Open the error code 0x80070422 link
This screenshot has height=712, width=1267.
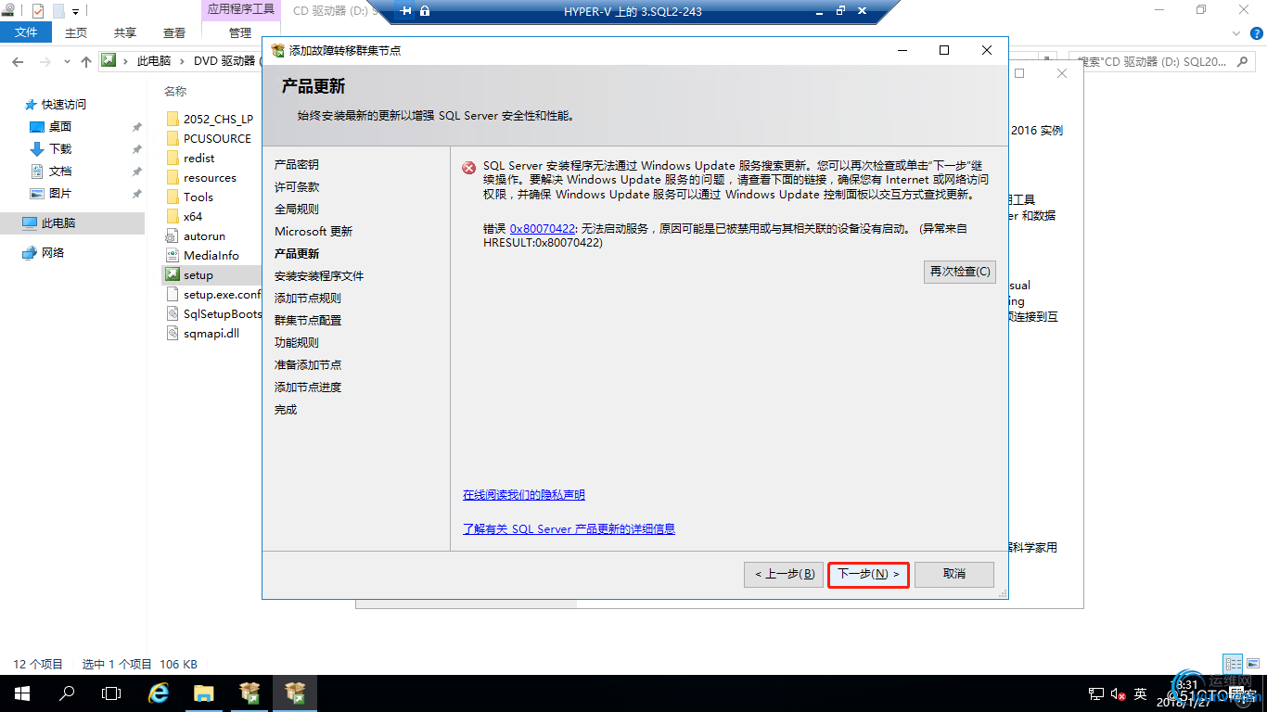click(543, 228)
